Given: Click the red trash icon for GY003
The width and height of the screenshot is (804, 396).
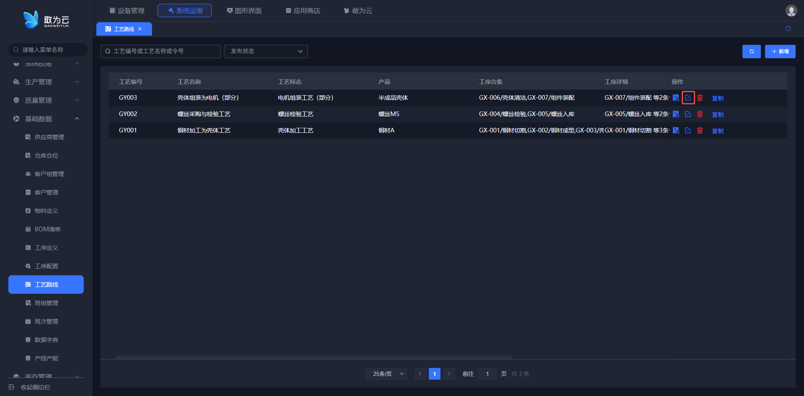Looking at the screenshot, I should pyautogui.click(x=700, y=98).
